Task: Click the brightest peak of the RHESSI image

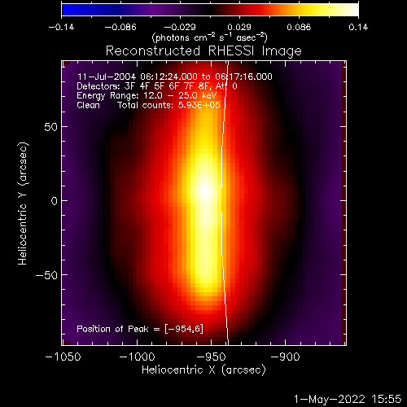Action: click(x=206, y=191)
